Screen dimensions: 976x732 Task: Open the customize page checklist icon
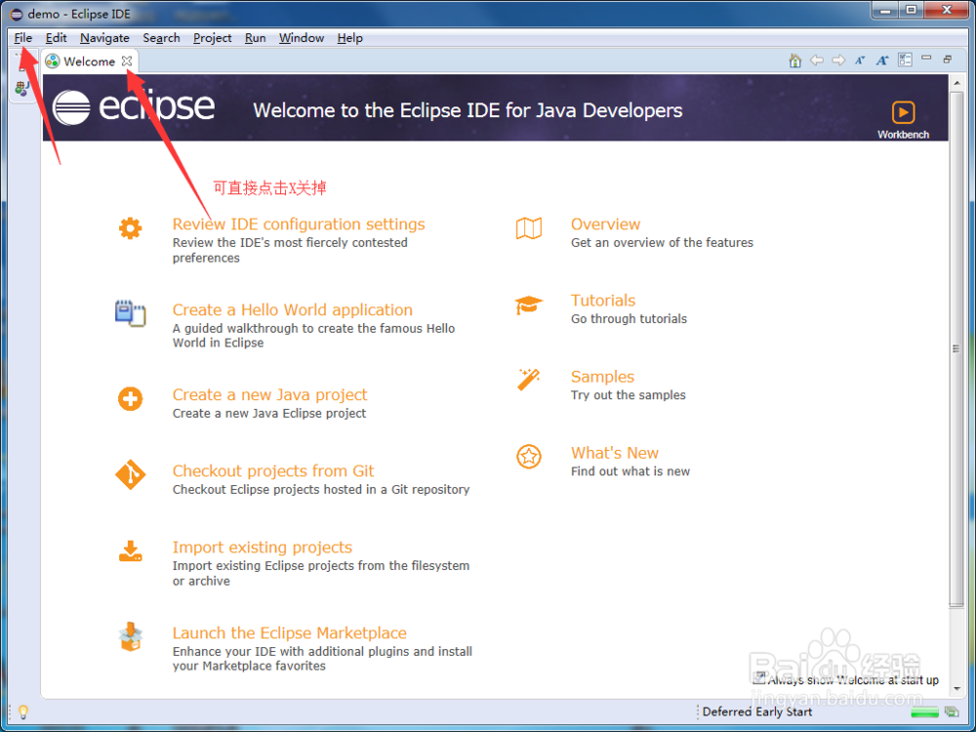pyautogui.click(x=905, y=60)
